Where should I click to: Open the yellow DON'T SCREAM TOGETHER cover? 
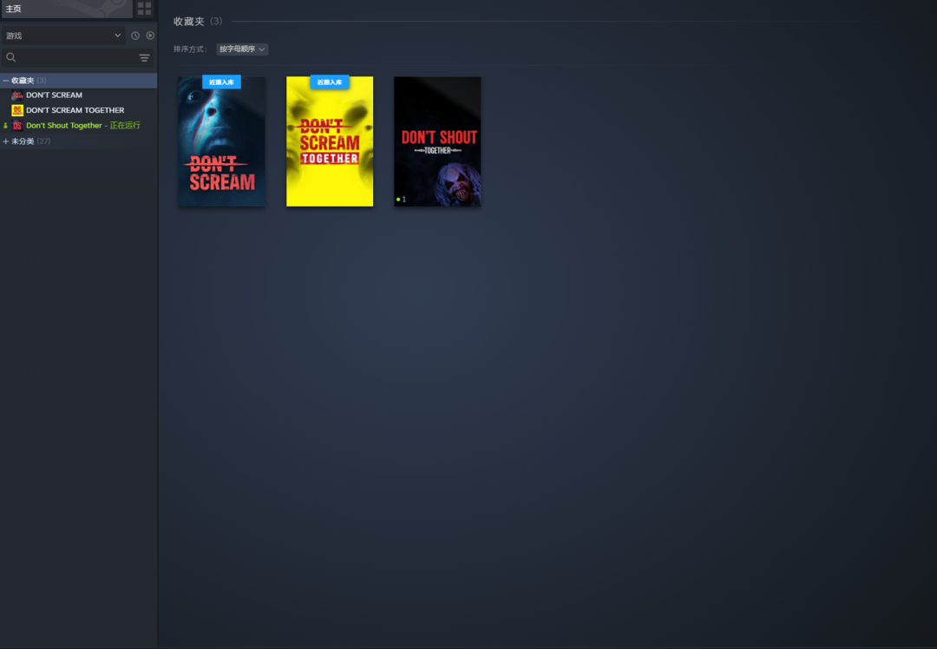coord(330,141)
